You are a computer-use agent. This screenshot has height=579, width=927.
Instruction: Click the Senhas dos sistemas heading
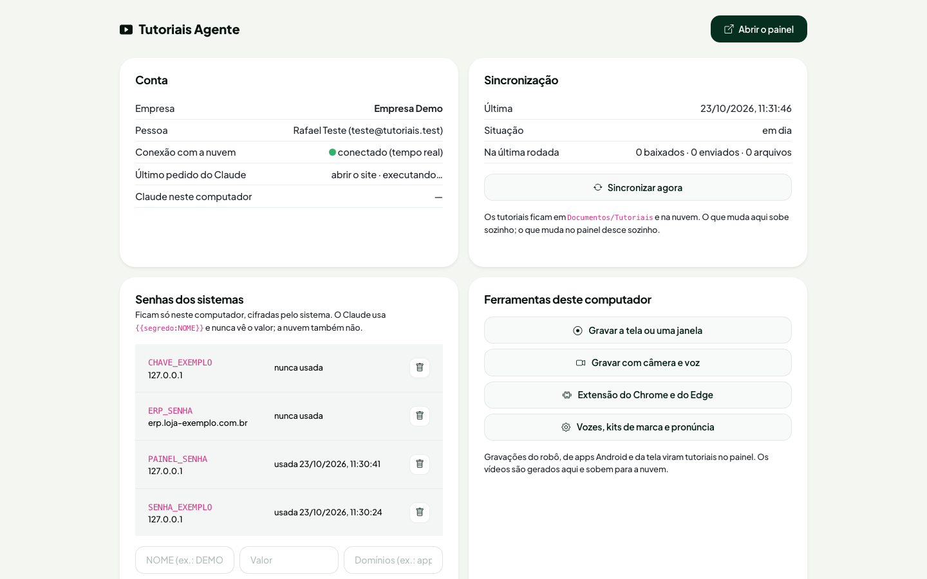(189, 300)
